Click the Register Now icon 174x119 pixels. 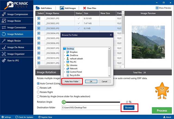39,117
